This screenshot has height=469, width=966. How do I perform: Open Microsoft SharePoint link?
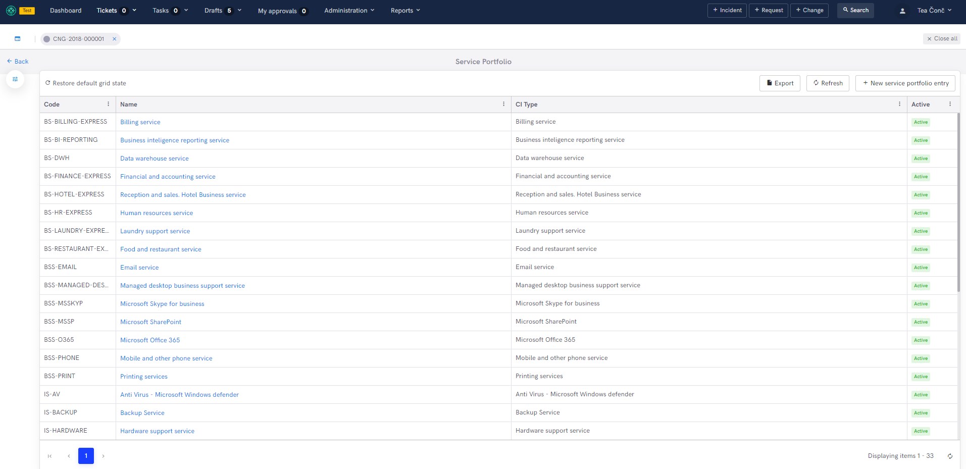click(x=150, y=322)
